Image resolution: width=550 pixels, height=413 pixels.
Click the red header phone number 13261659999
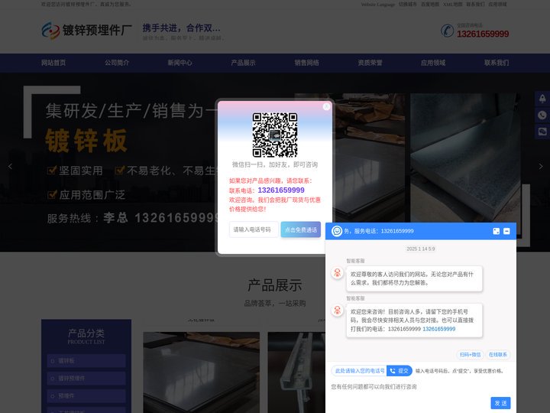pos(483,34)
